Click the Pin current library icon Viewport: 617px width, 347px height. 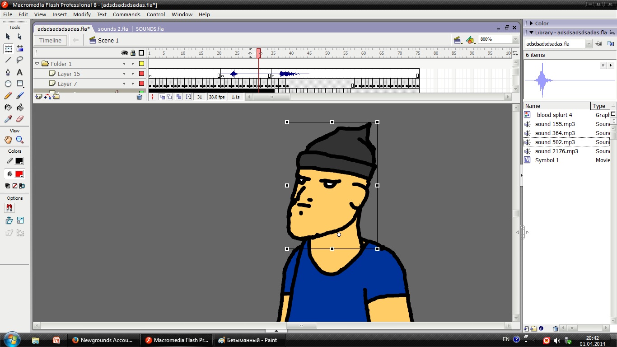point(599,44)
